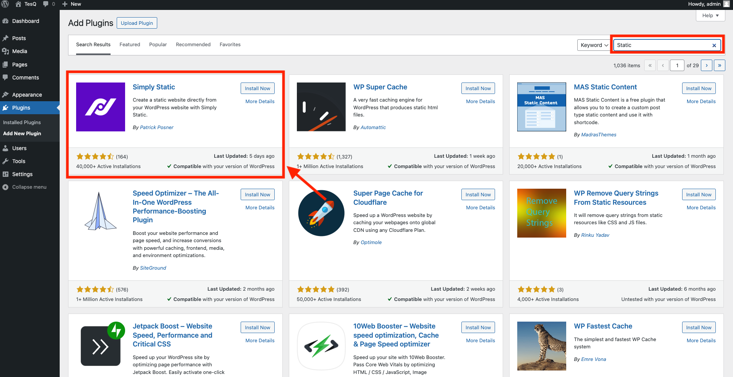Image resolution: width=733 pixels, height=377 pixels.
Task: Select the Pages icon in sidebar
Action: pyautogui.click(x=6, y=64)
